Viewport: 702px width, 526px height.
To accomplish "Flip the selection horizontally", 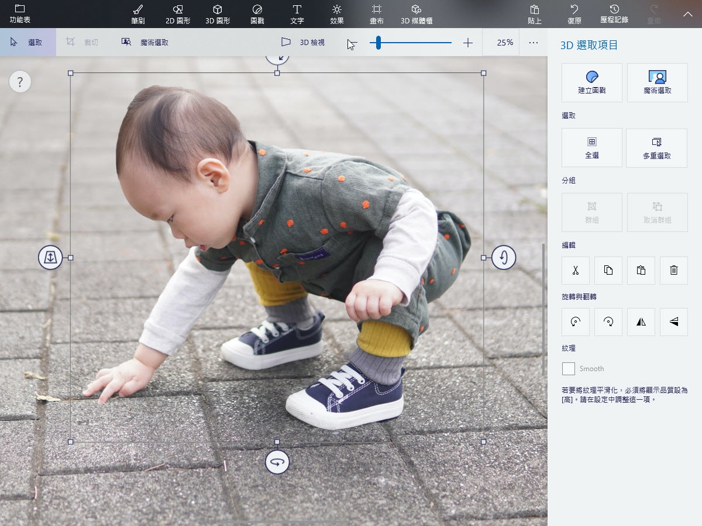I will (641, 322).
